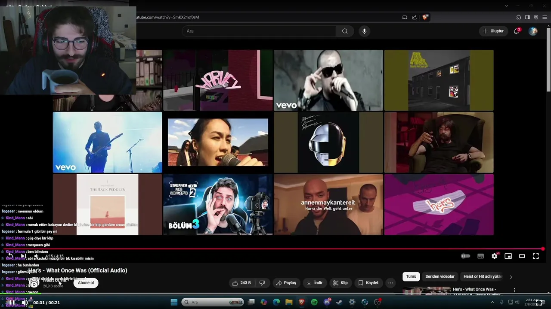Toggle subtitles/captions button in player

(x=480, y=256)
